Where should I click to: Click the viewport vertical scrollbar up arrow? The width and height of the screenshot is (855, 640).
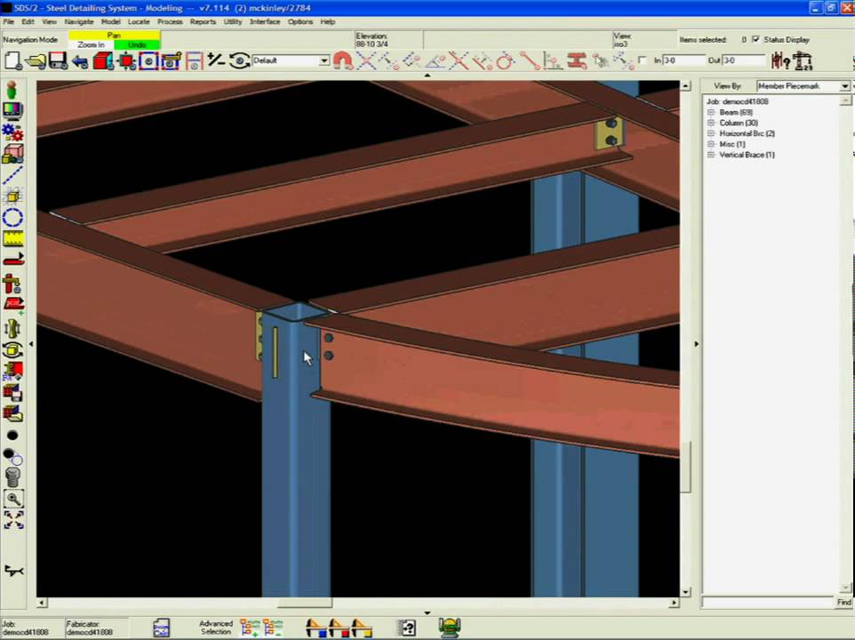pyautogui.click(x=685, y=85)
